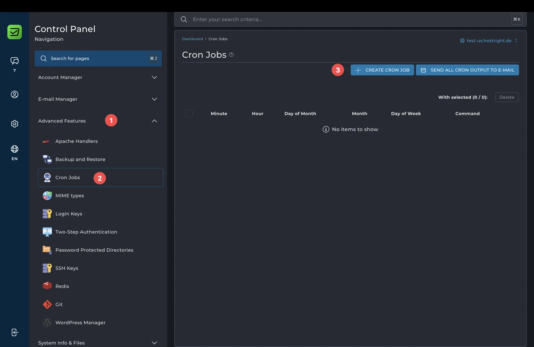Follow the Dashboard breadcrumb link

click(193, 39)
